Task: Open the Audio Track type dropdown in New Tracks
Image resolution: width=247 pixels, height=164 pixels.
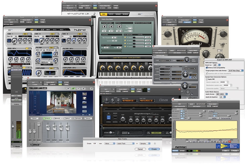Action: [x=125, y=143]
